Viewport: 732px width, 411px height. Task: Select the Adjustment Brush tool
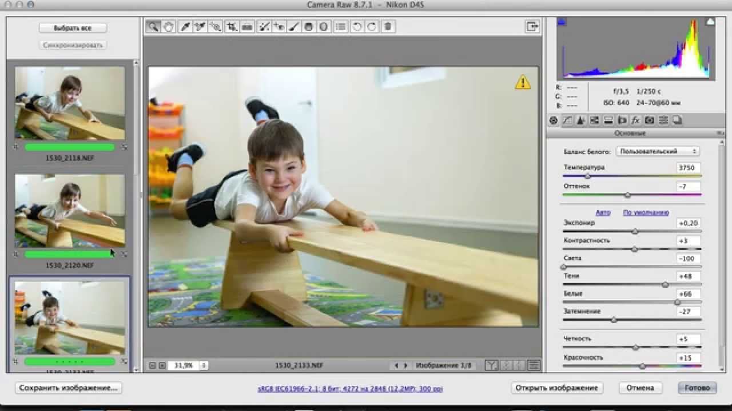pos(294,26)
